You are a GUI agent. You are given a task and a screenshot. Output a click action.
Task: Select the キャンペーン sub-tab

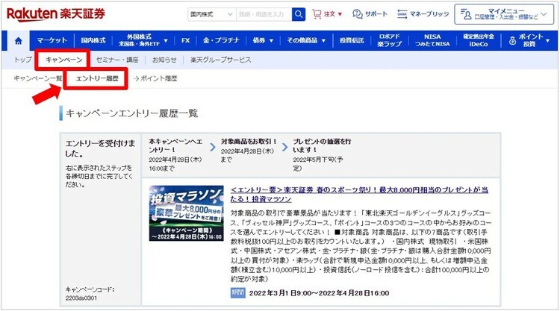click(x=64, y=60)
